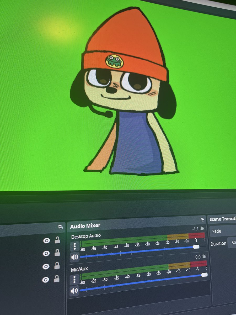Lock the topmost source row
The width and height of the screenshot is (236, 315).
57,240
